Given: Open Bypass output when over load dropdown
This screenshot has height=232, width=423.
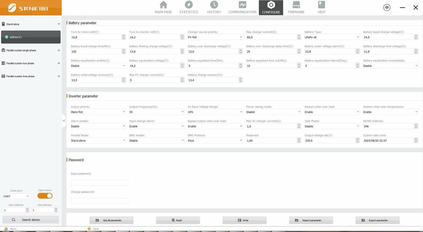Looking at the screenshot, I should point(215,126).
